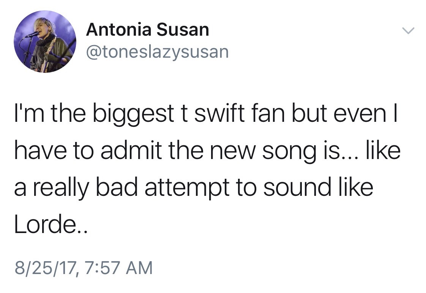Click the time 7:57 AM in the timestamp
Viewport: 426px width, 293px height.
click(115, 268)
